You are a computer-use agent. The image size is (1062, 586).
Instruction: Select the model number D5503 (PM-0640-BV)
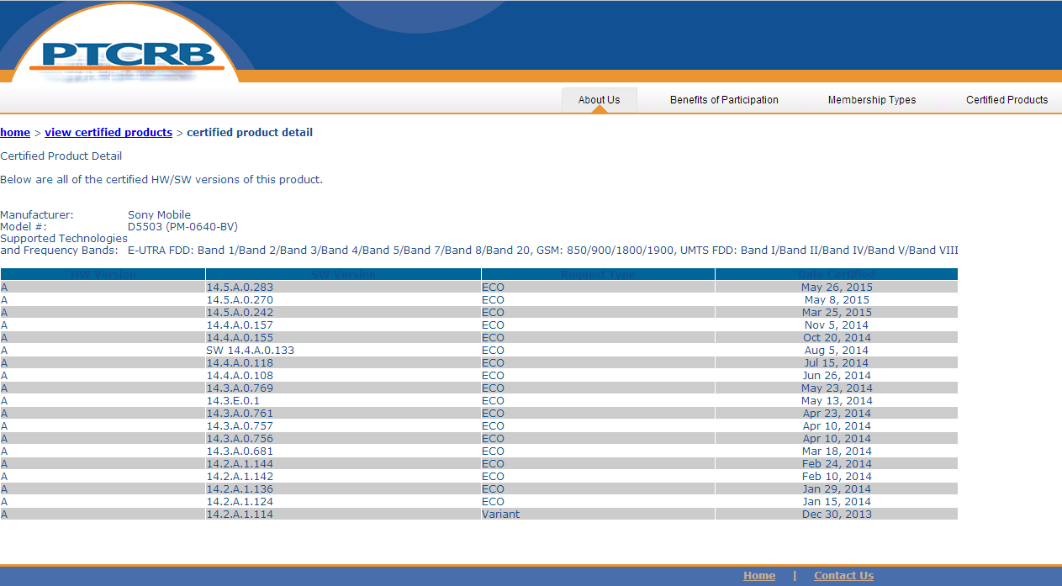point(182,227)
